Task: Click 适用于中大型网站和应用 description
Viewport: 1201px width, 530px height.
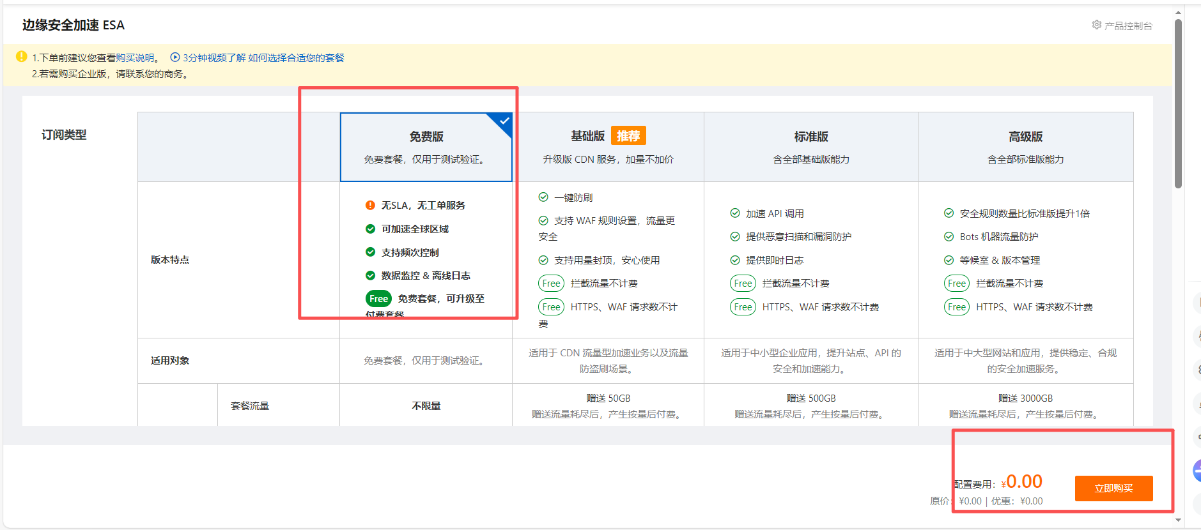Action: 1025,361
